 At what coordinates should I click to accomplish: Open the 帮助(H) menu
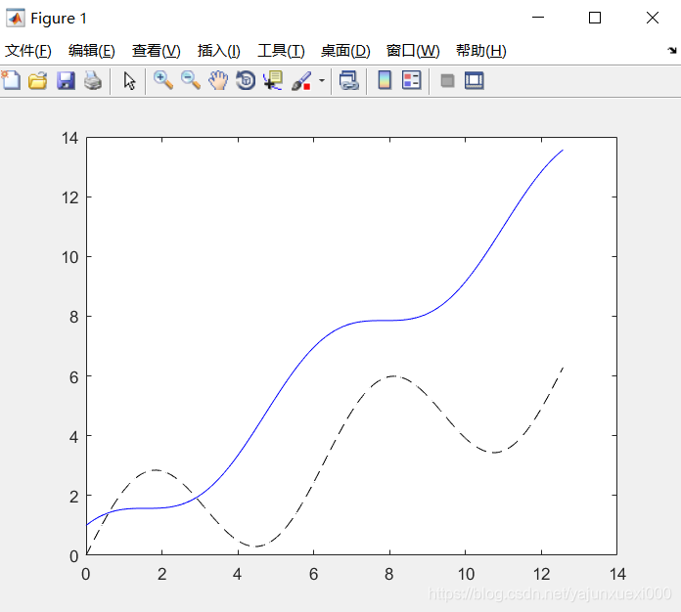pos(481,51)
